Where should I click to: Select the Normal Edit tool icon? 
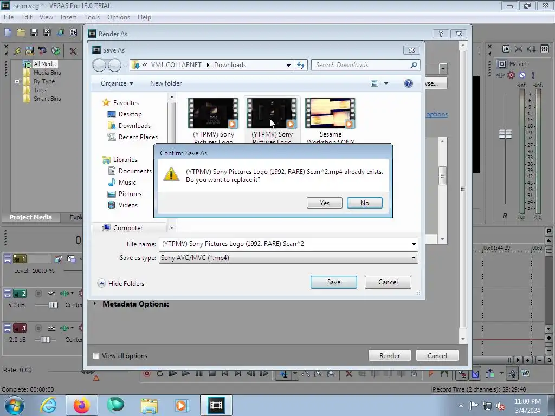pyautogui.click(x=284, y=374)
